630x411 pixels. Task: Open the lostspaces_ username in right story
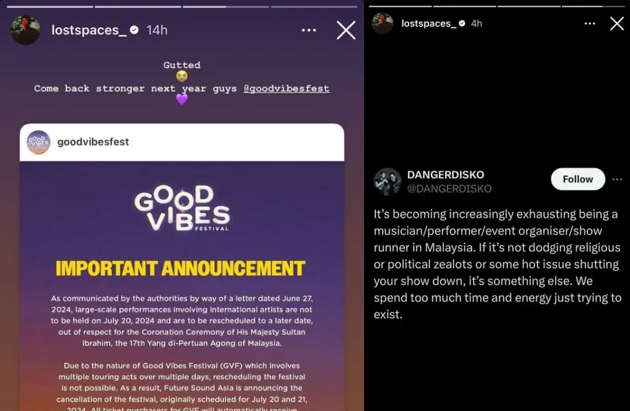coord(428,23)
